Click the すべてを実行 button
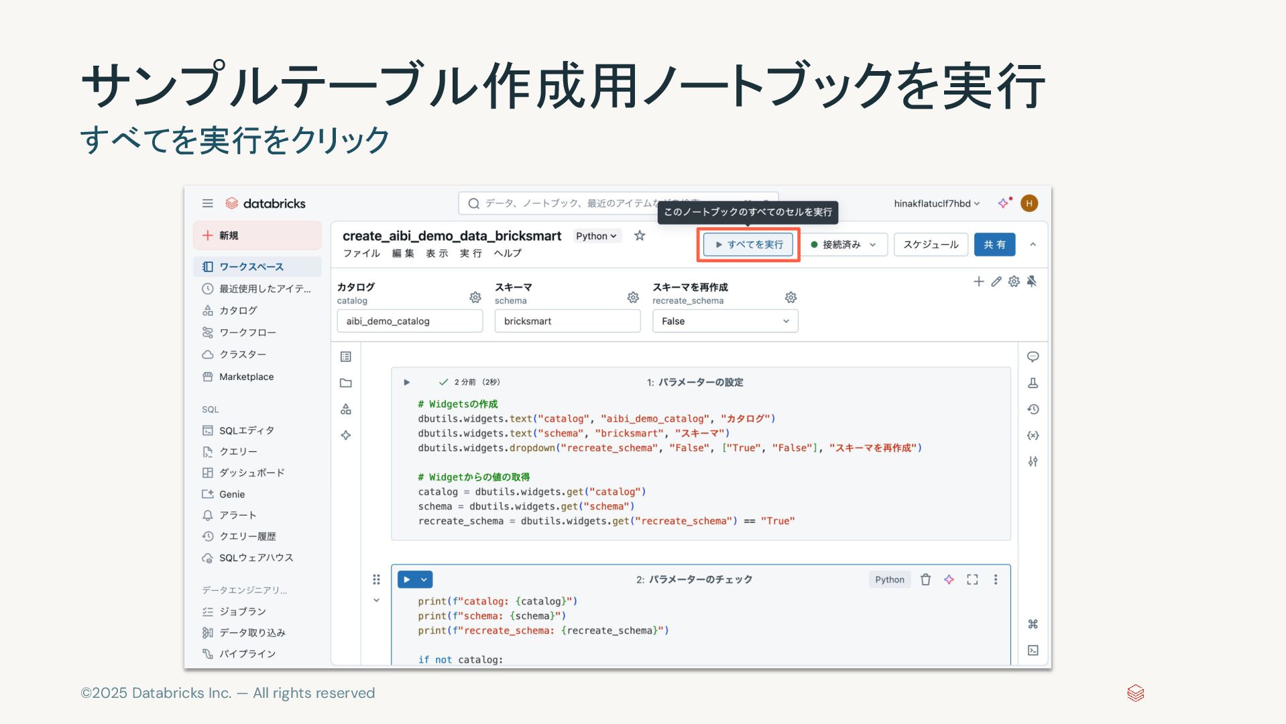Image resolution: width=1286 pixels, height=724 pixels. click(x=748, y=245)
